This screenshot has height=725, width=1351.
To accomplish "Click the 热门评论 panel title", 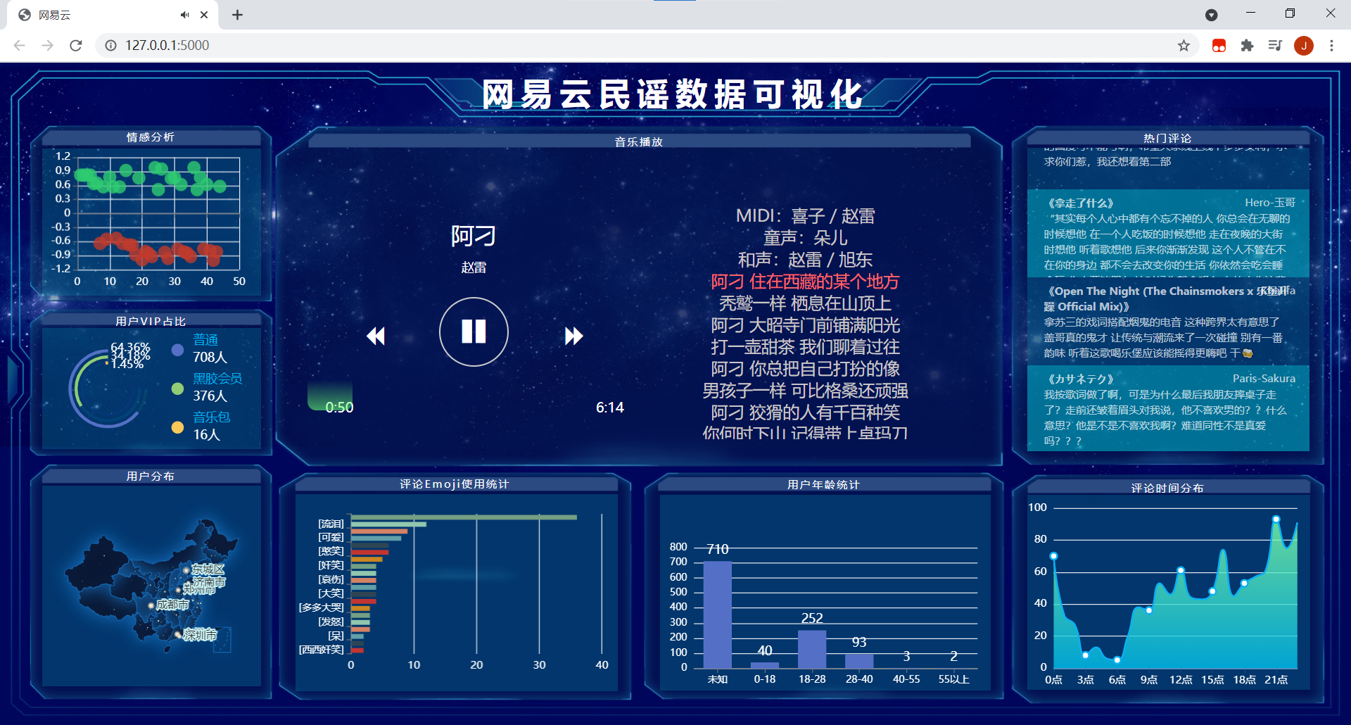I will click(x=1167, y=139).
